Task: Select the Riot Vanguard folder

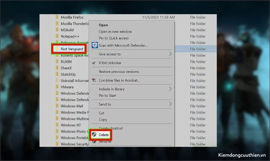Action: point(72,49)
